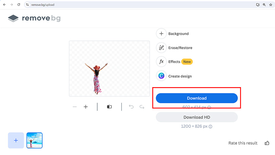
Task: Zoom out with the minus icon
Action: point(75,107)
